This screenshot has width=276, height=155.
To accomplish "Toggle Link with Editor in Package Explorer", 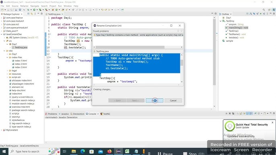I will click(x=32, y=14).
